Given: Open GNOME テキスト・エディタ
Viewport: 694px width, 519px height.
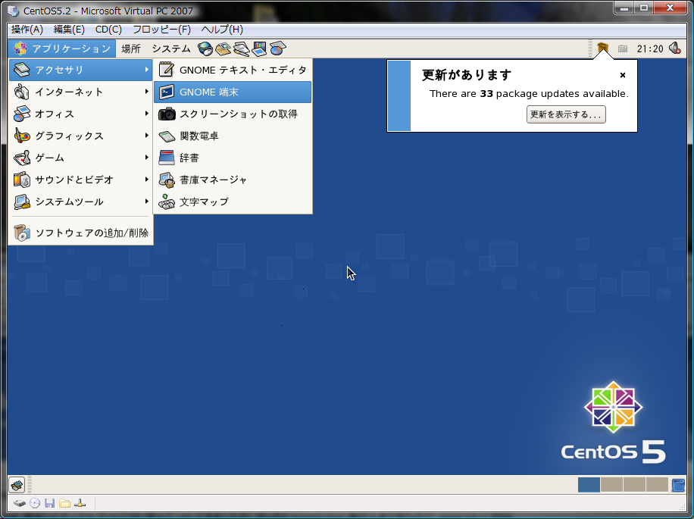Looking at the screenshot, I should (x=233, y=70).
